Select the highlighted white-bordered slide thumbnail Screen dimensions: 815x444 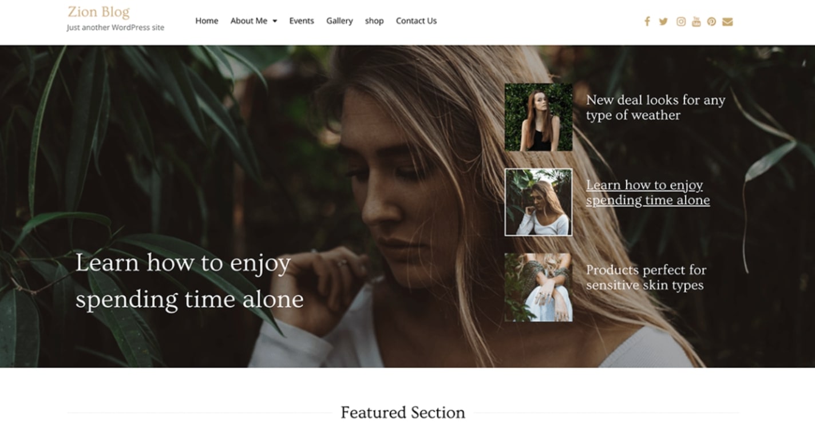(539, 202)
